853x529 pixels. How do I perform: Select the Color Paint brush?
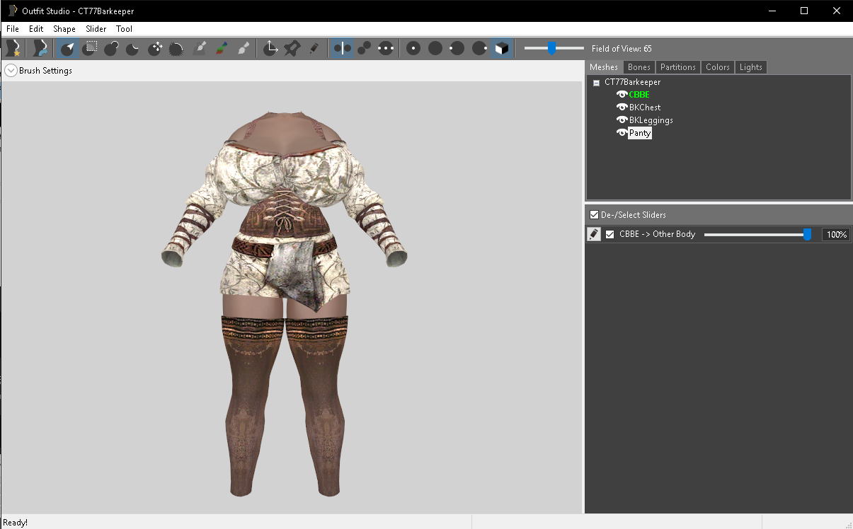point(222,48)
